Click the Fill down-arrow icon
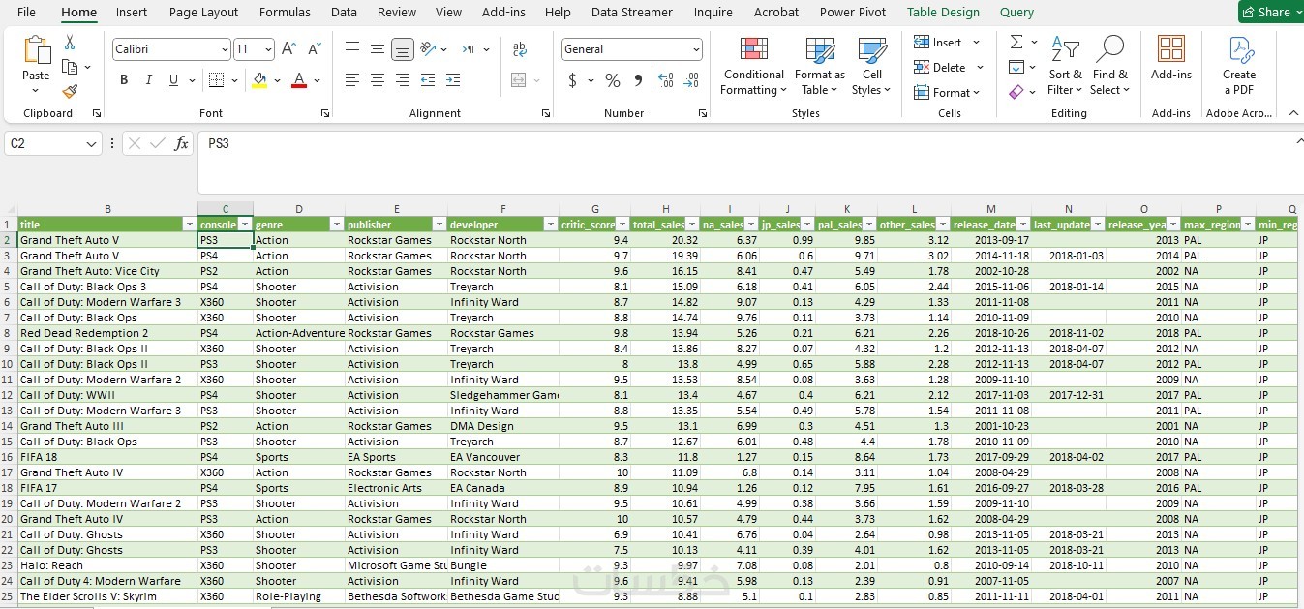Screen dimensions: 1304x609 1016,67
